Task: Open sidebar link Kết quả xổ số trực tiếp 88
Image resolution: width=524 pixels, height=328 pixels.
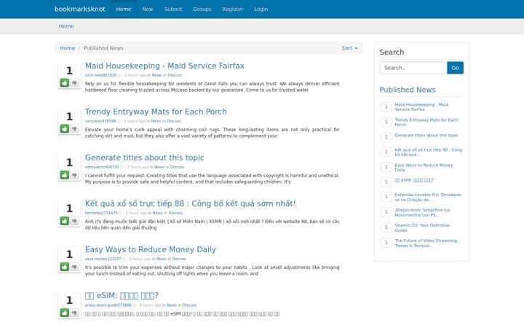Action: point(429,152)
